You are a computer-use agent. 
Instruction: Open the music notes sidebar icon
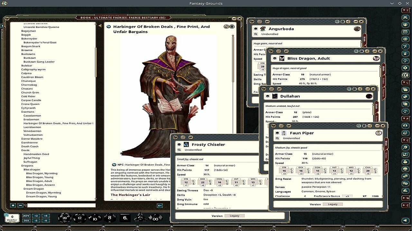405,61
